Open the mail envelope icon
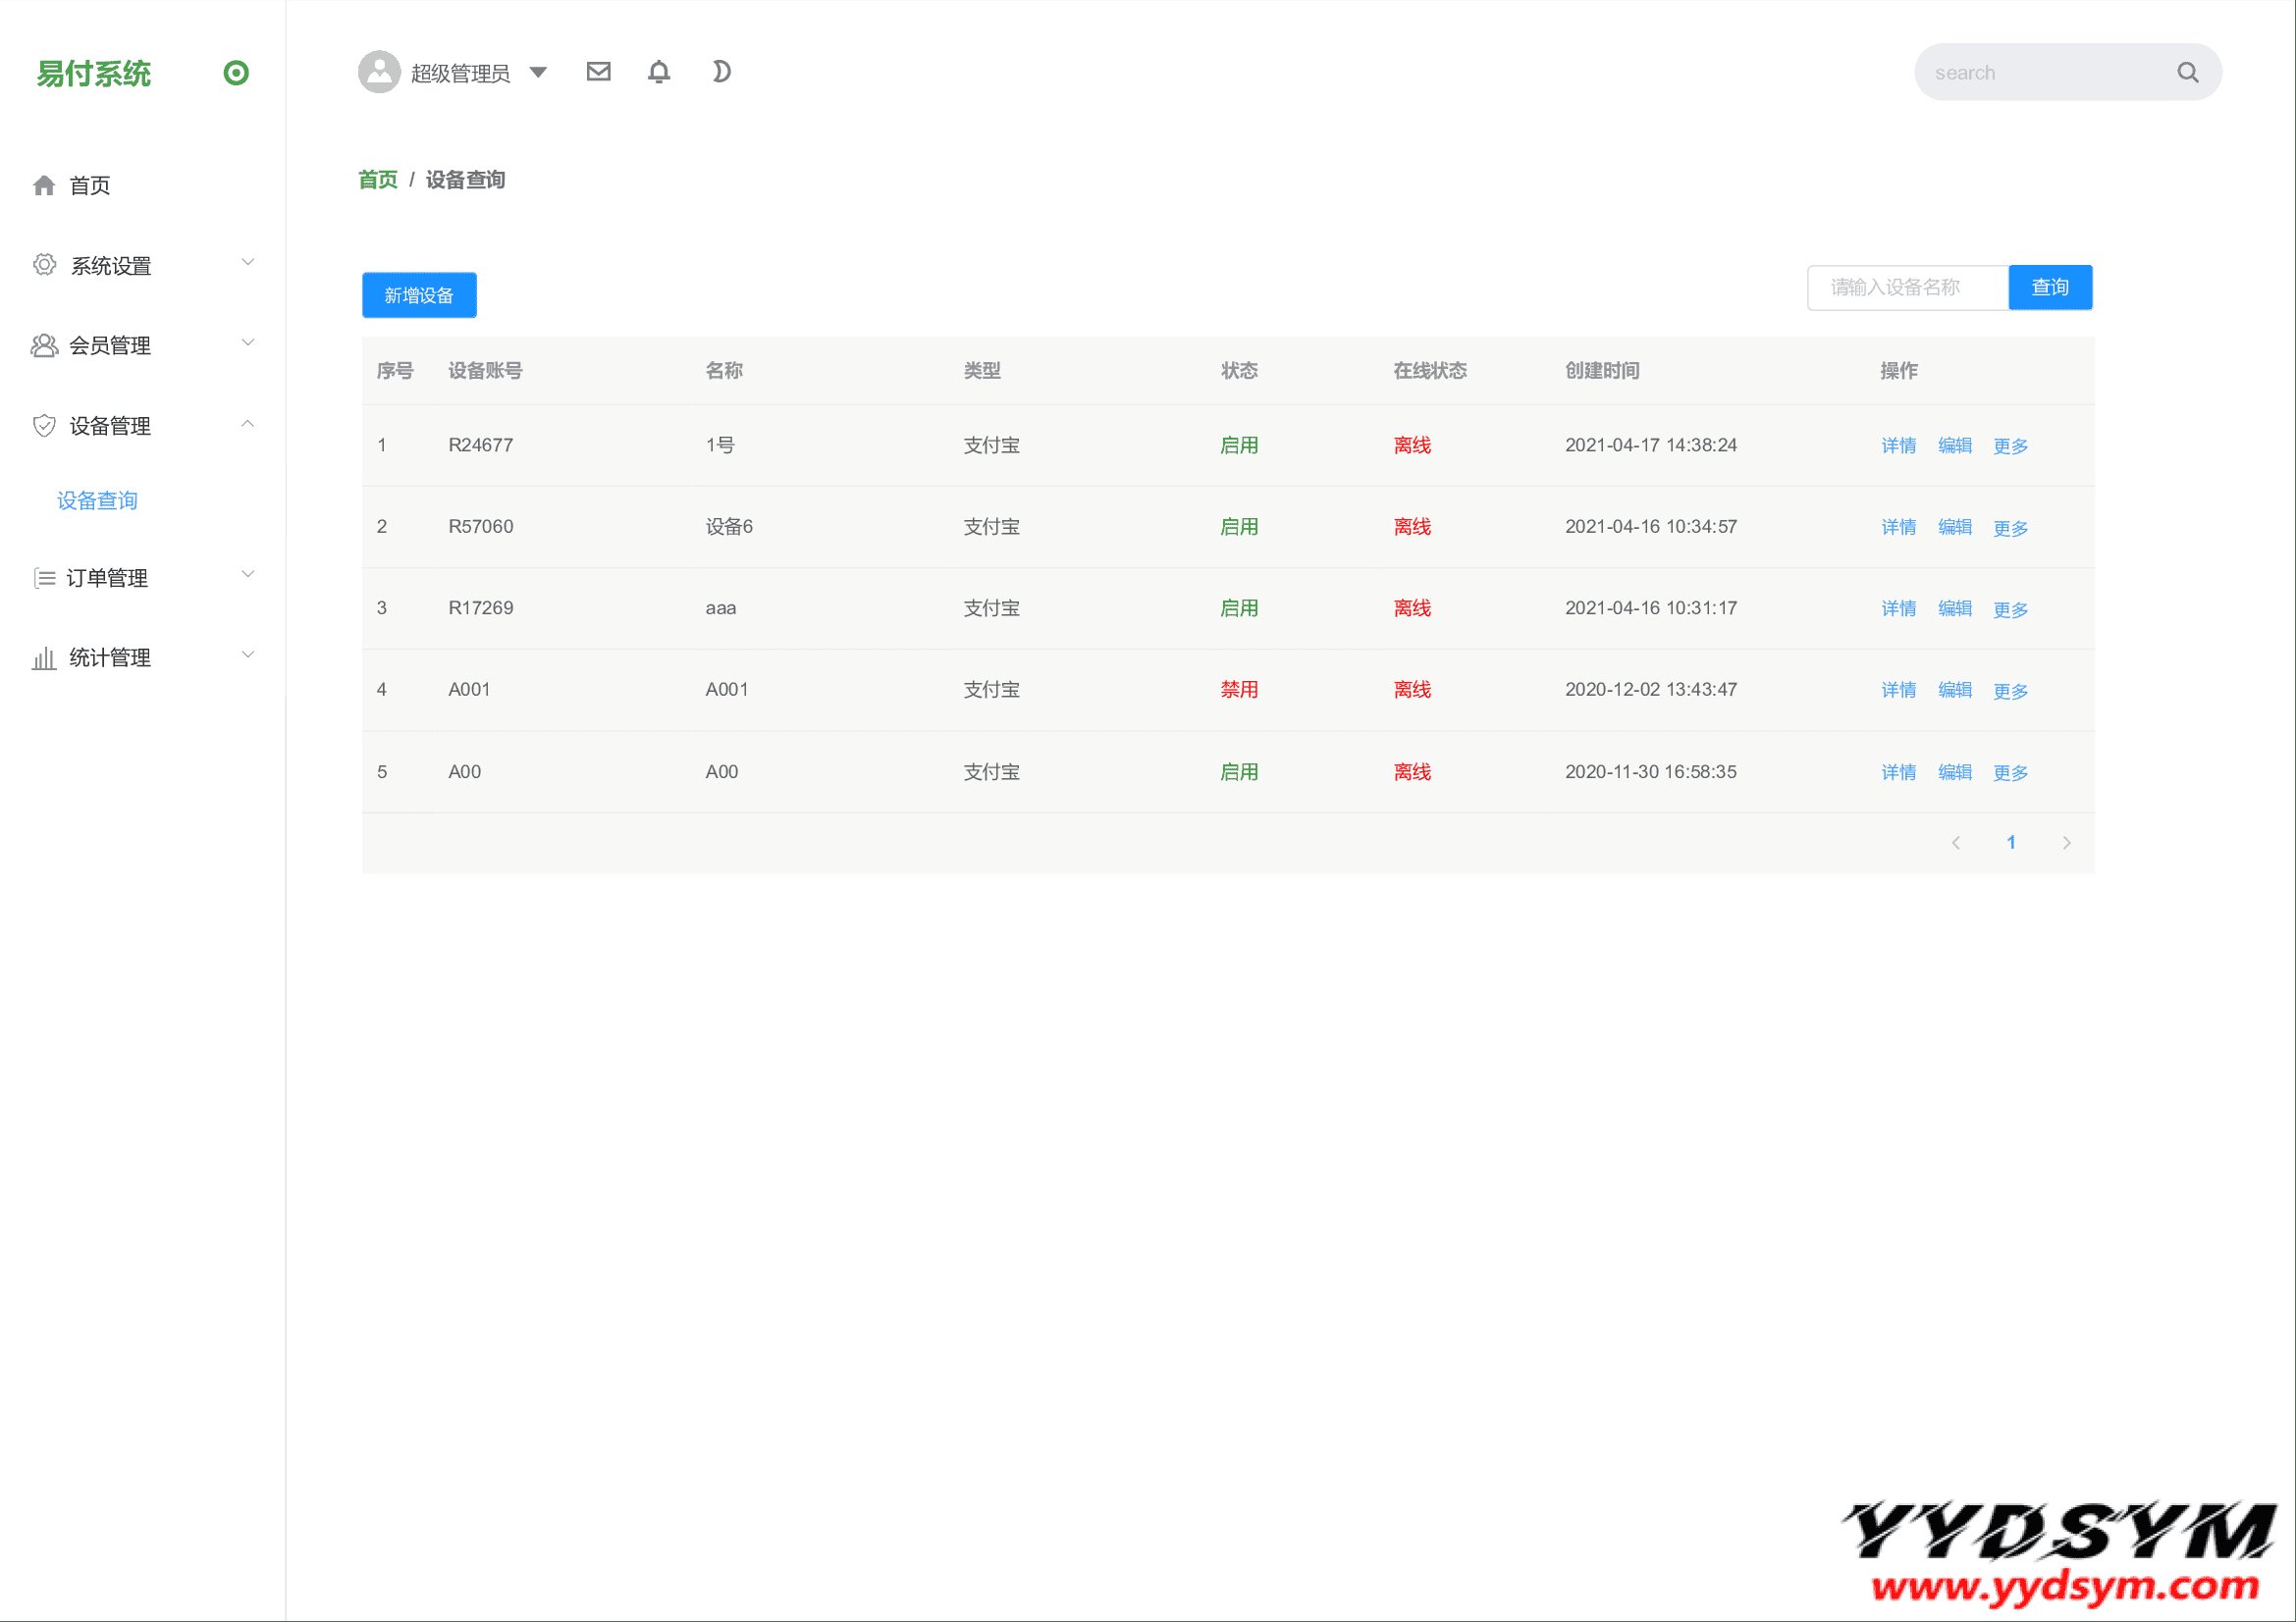 coord(598,71)
